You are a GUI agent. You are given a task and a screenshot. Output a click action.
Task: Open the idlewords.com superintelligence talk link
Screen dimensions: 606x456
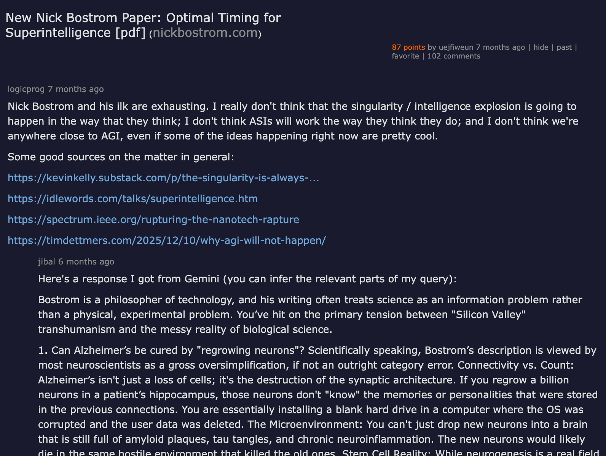tap(133, 199)
